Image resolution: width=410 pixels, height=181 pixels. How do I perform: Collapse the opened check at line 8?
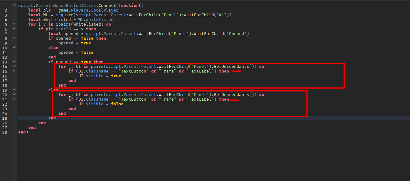[13, 38]
